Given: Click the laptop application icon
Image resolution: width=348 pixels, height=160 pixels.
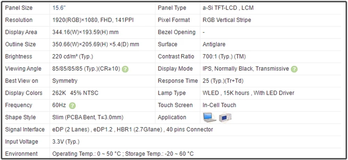Looking at the screenshot, I should tap(209, 117).
